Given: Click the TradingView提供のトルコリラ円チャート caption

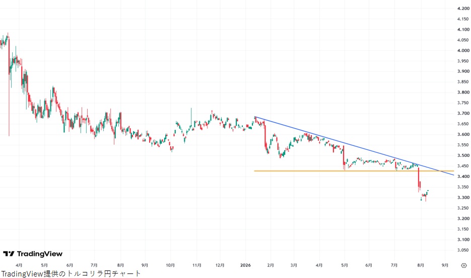Looking at the screenshot, I should (x=71, y=273).
